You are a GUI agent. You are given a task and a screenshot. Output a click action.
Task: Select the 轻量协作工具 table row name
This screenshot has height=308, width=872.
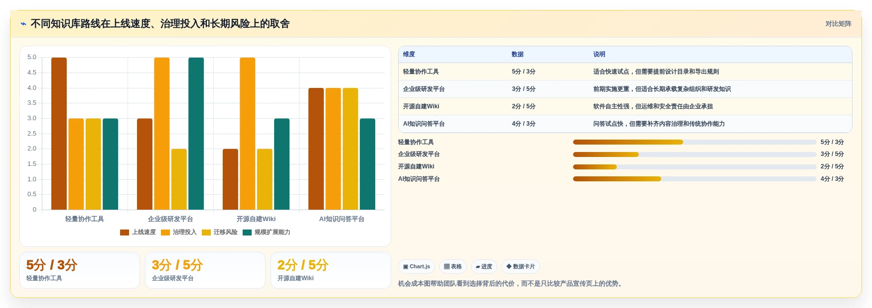pyautogui.click(x=421, y=72)
